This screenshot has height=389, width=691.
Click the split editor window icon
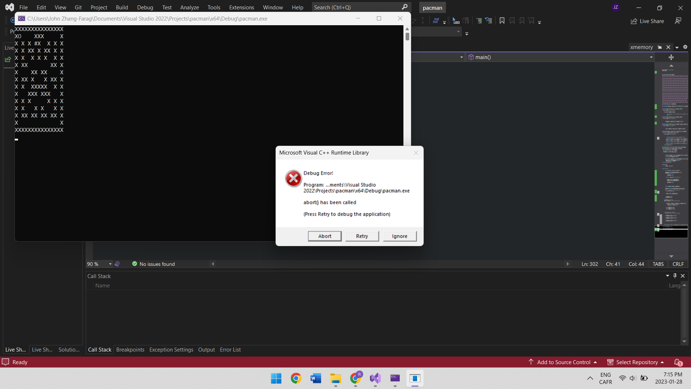click(x=671, y=57)
